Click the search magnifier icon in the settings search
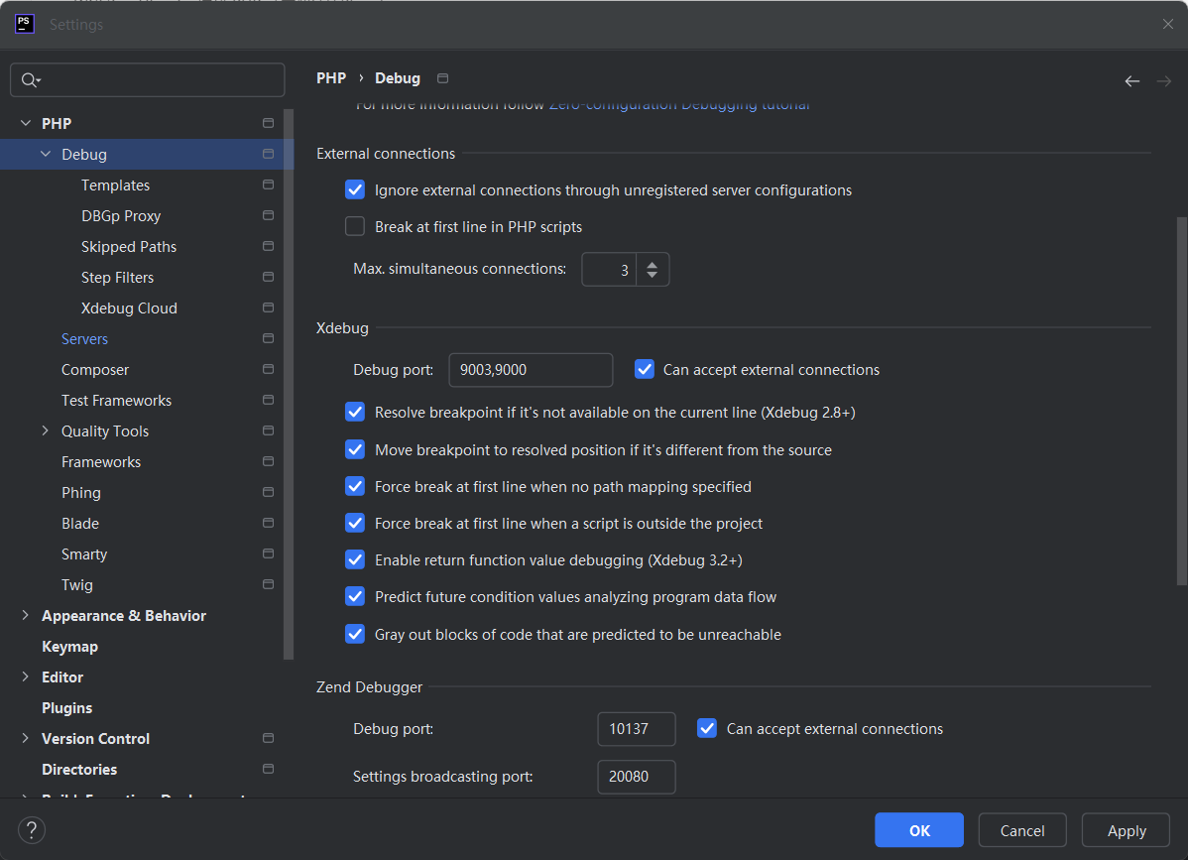 (31, 79)
